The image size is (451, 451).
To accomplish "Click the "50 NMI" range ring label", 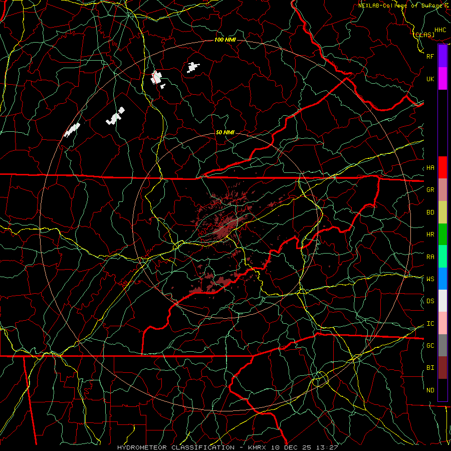I will pyautogui.click(x=225, y=132).
